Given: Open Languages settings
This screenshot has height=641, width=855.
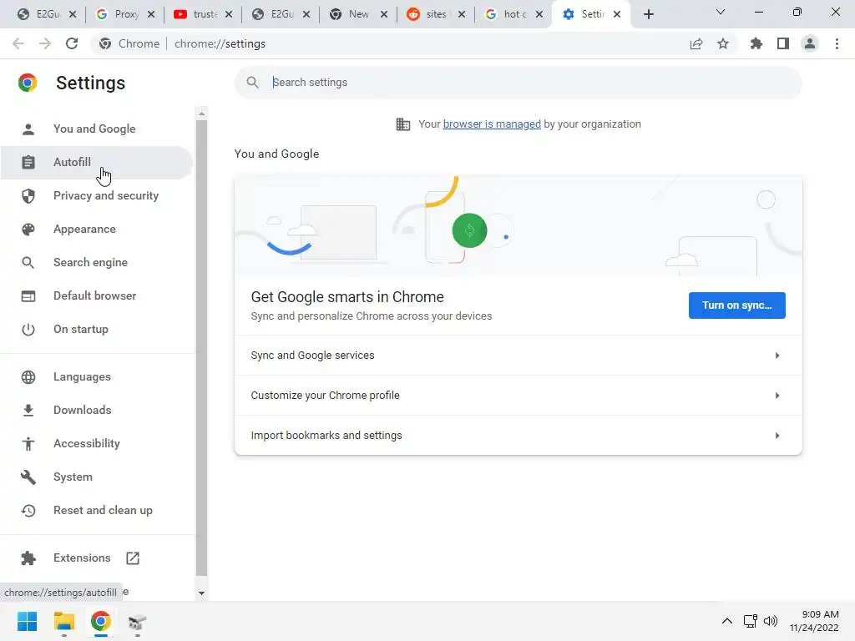Looking at the screenshot, I should 97,377.
